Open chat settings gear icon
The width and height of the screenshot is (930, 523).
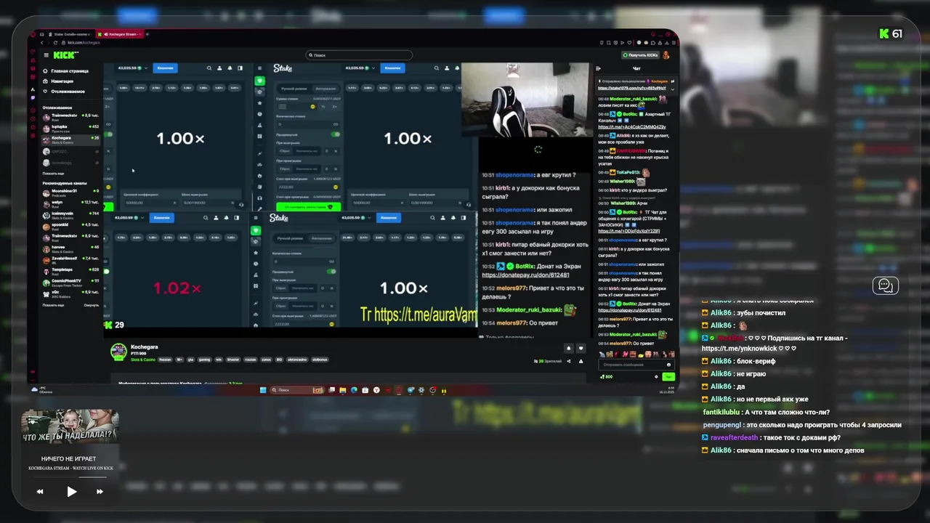(x=656, y=376)
